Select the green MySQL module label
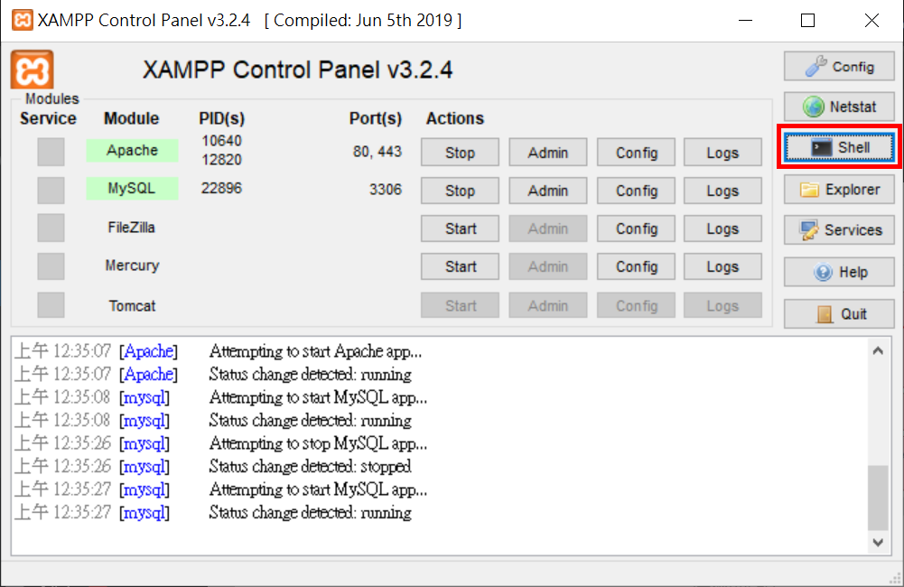This screenshot has width=904, height=587. coord(132,189)
